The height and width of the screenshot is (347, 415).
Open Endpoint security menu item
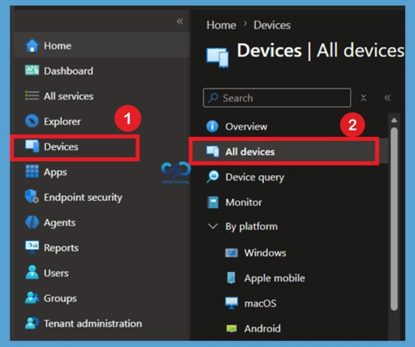click(x=102, y=197)
